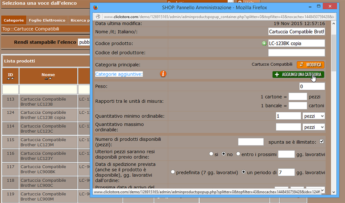Minimize the Firefox popup window
The image size is (345, 203).
point(310,7)
